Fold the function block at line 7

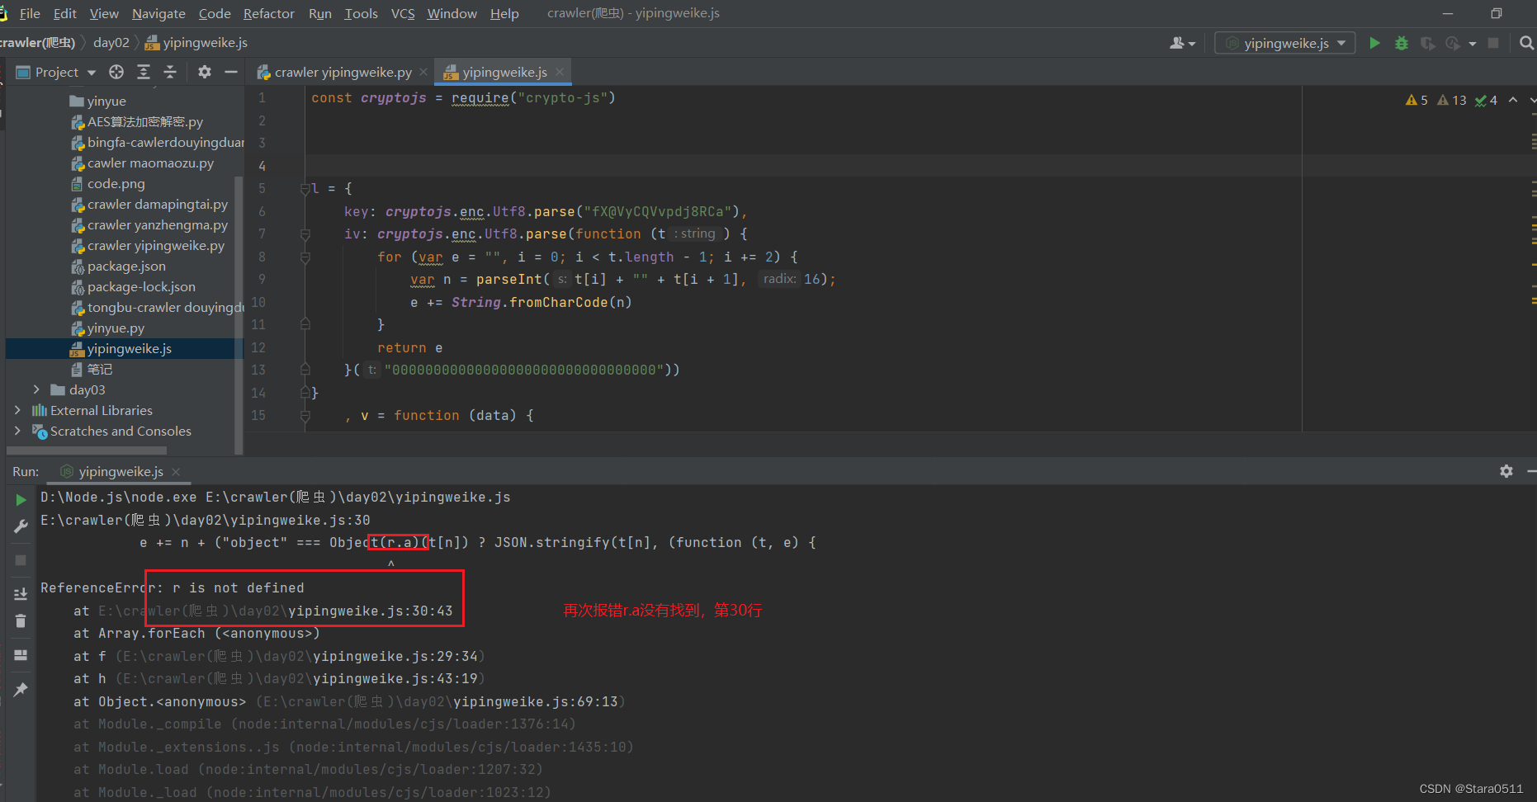(305, 234)
